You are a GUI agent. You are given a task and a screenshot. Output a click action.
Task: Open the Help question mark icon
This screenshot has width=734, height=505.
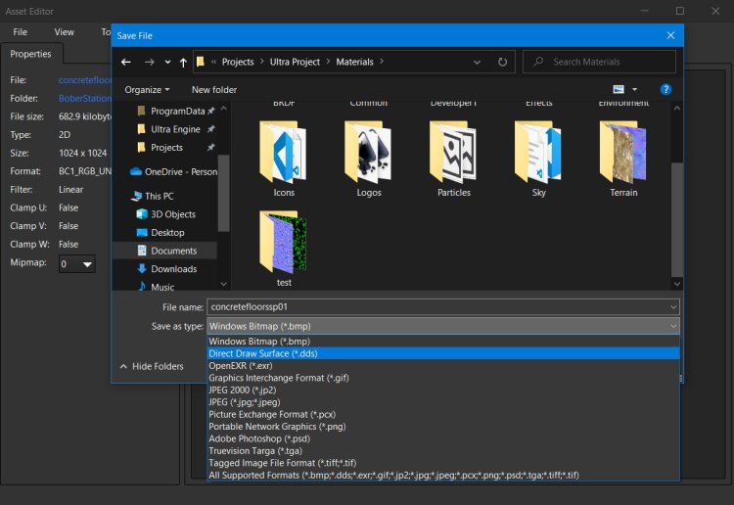point(665,89)
